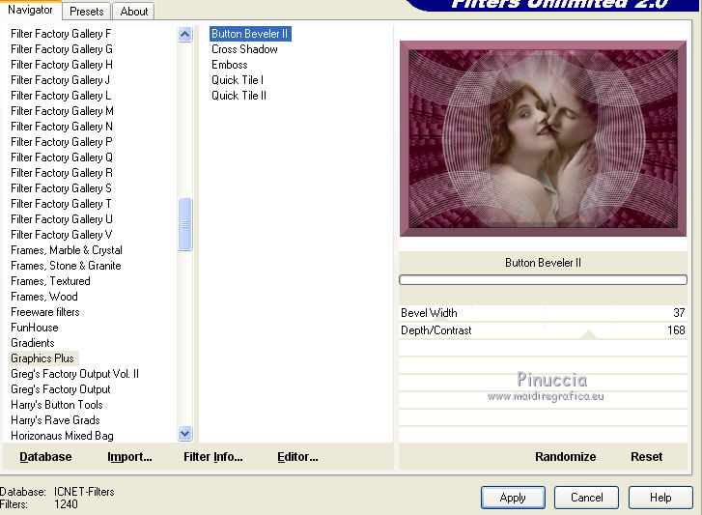
Task: Select Filter Factory Gallery S category
Action: tap(62, 188)
